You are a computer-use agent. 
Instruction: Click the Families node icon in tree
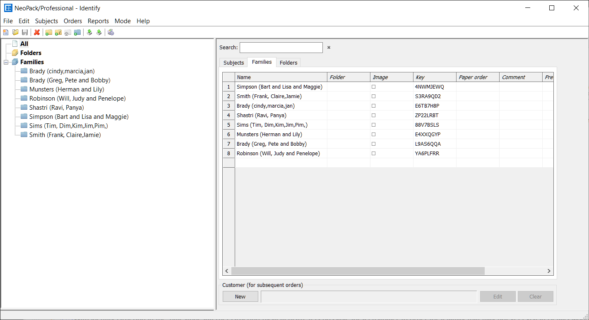[x=15, y=62]
